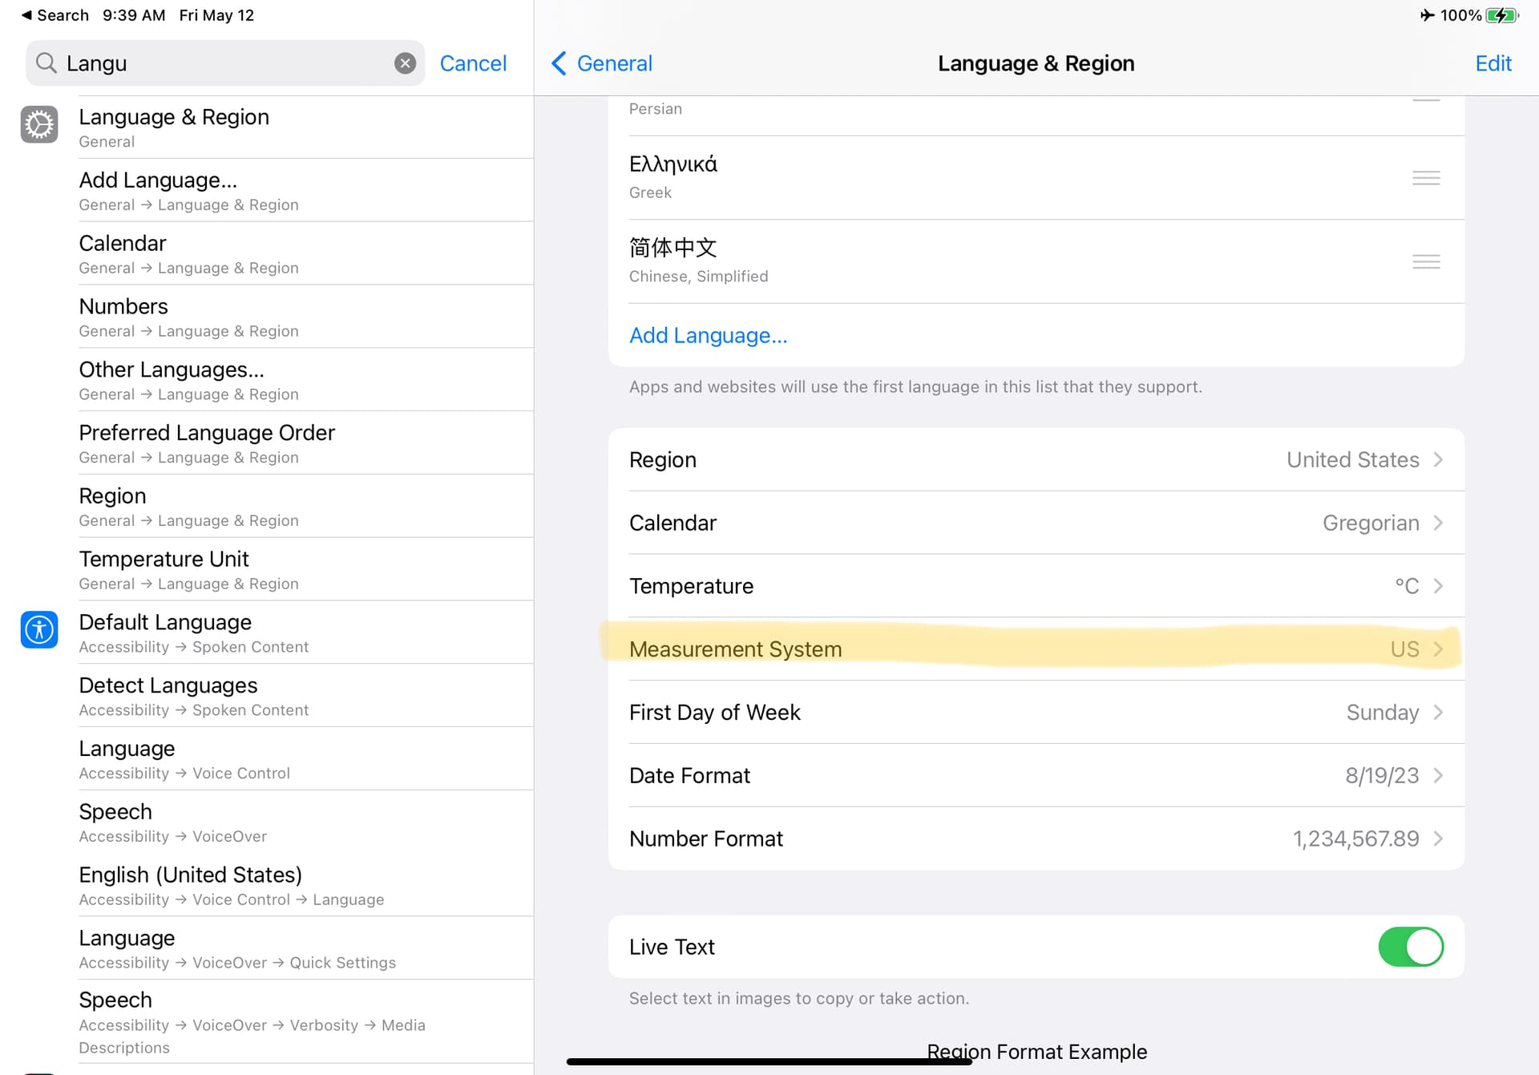This screenshot has width=1539, height=1075.
Task: Tap Cancel next to search field
Action: click(473, 63)
